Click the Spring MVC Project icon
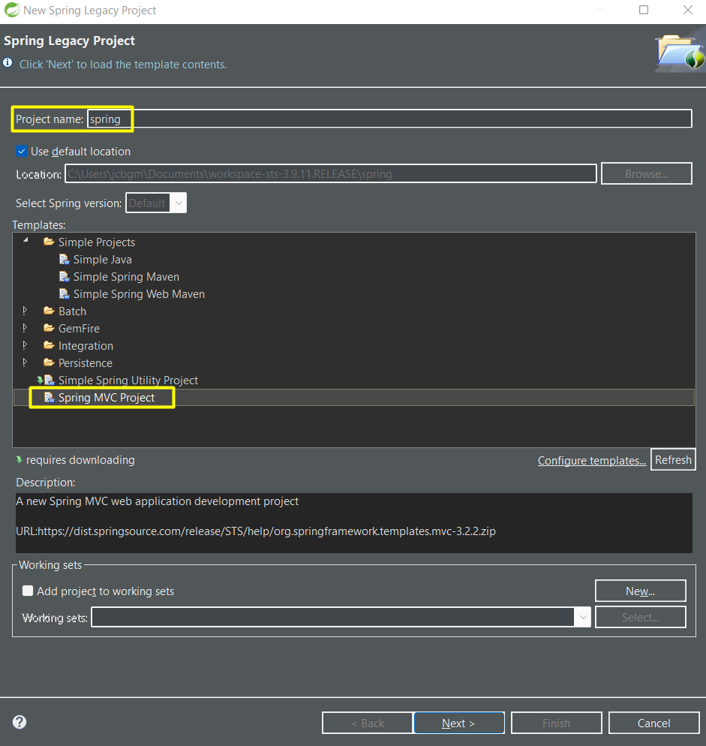 (x=49, y=397)
